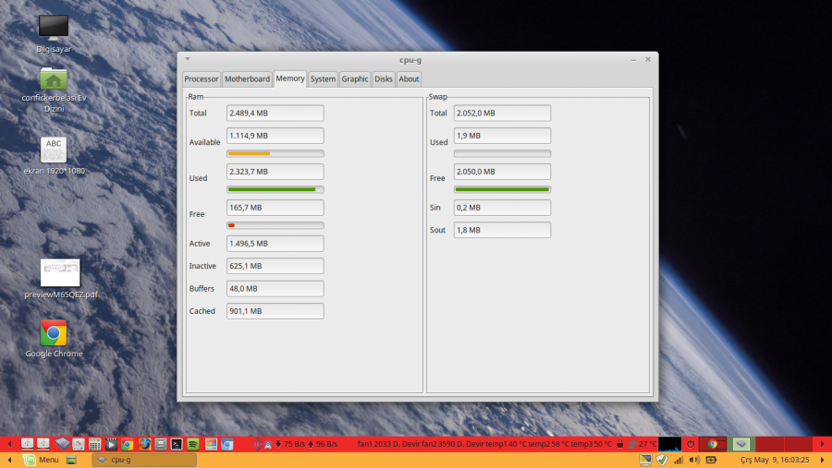Open the Graphic tab
This screenshot has width=832, height=468.
coord(355,79)
